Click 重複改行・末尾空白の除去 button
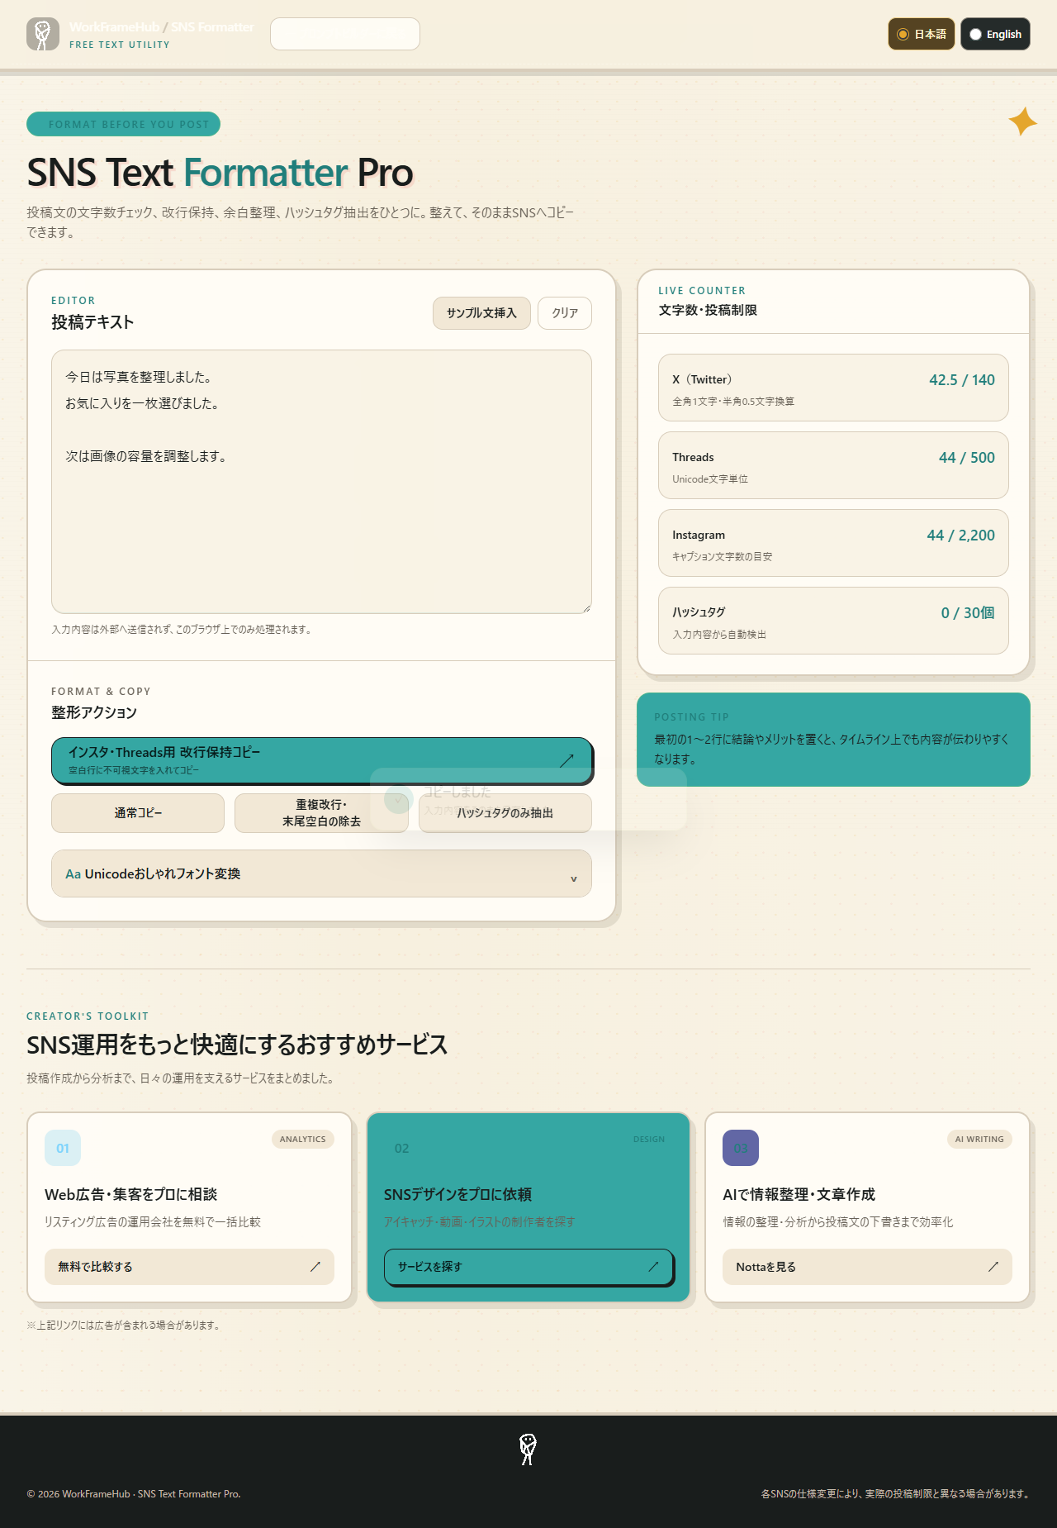The height and width of the screenshot is (1528, 1057). pyautogui.click(x=321, y=813)
